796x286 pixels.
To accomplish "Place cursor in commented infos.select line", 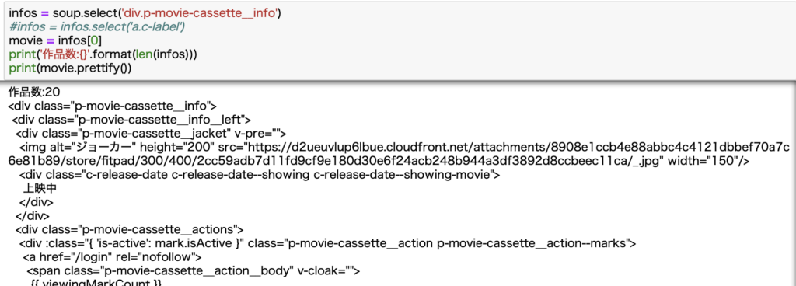I will click(x=96, y=26).
